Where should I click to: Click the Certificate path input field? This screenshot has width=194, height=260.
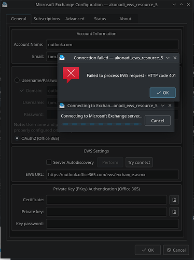pyautogui.click(x=106, y=200)
